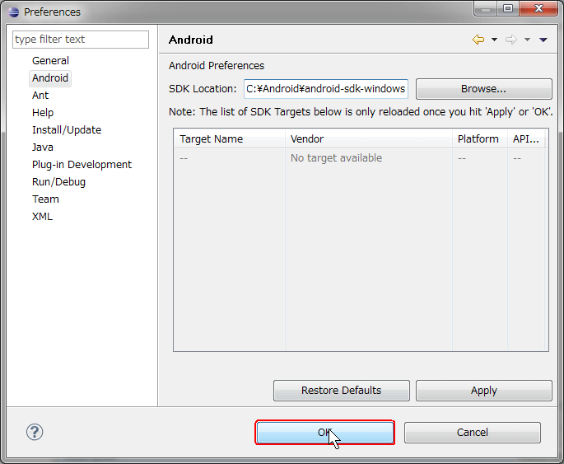Open the forward history dropdown arrow
Viewport: 564px width, 464px height.
[x=527, y=40]
